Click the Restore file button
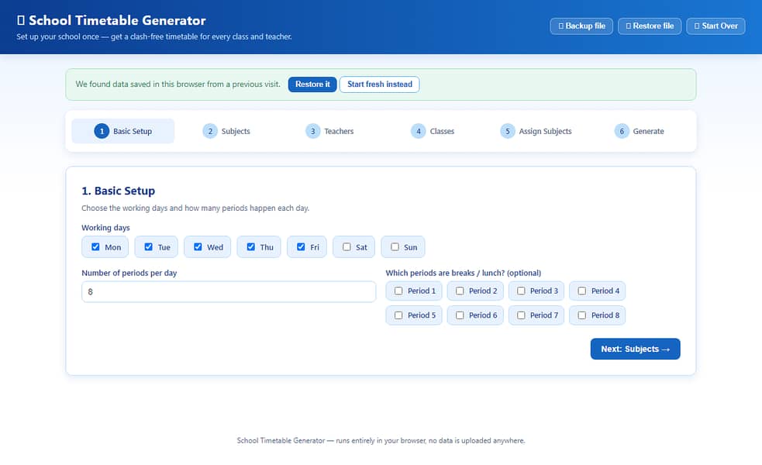Image resolution: width=762 pixels, height=465 pixels. (x=650, y=26)
